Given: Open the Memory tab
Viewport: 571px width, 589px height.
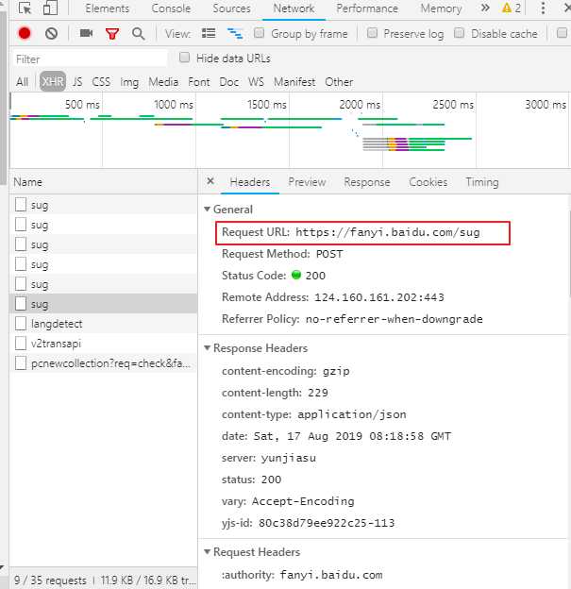Looking at the screenshot, I should click(441, 8).
